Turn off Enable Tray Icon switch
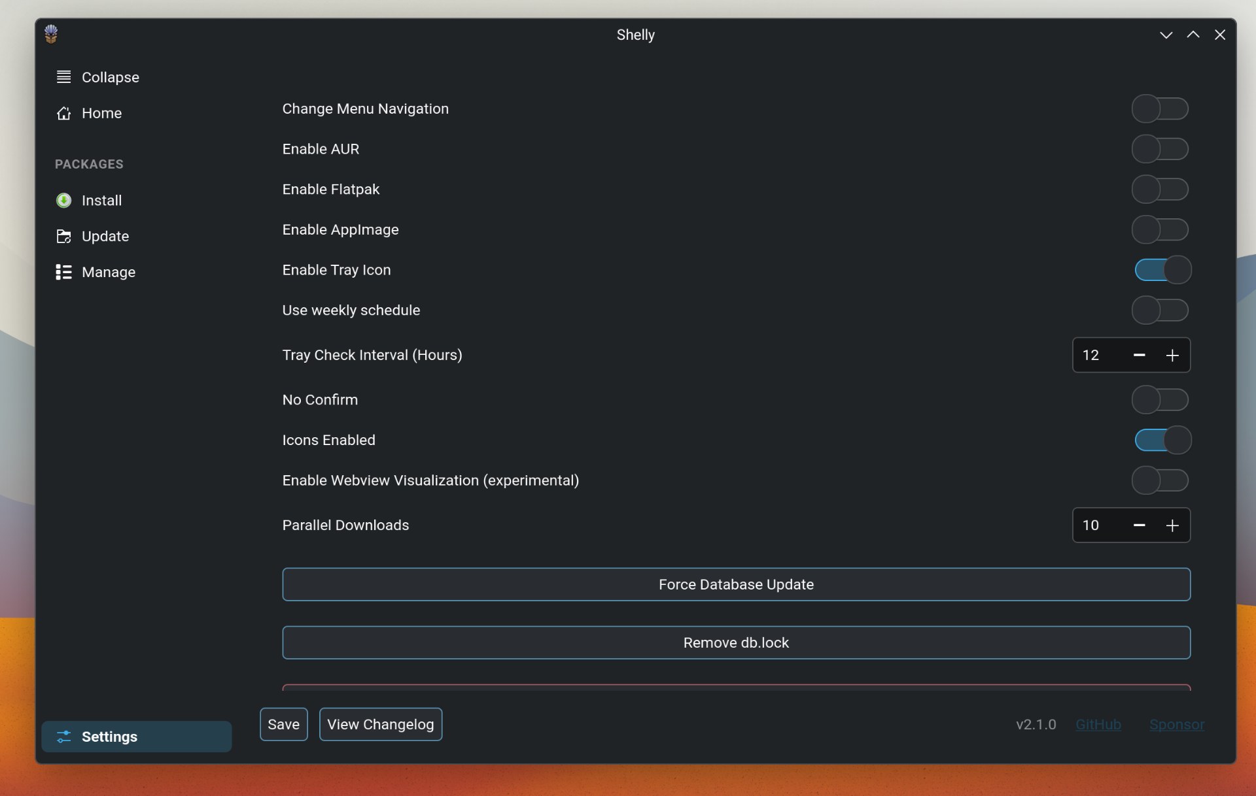The width and height of the screenshot is (1256, 796). (1162, 270)
